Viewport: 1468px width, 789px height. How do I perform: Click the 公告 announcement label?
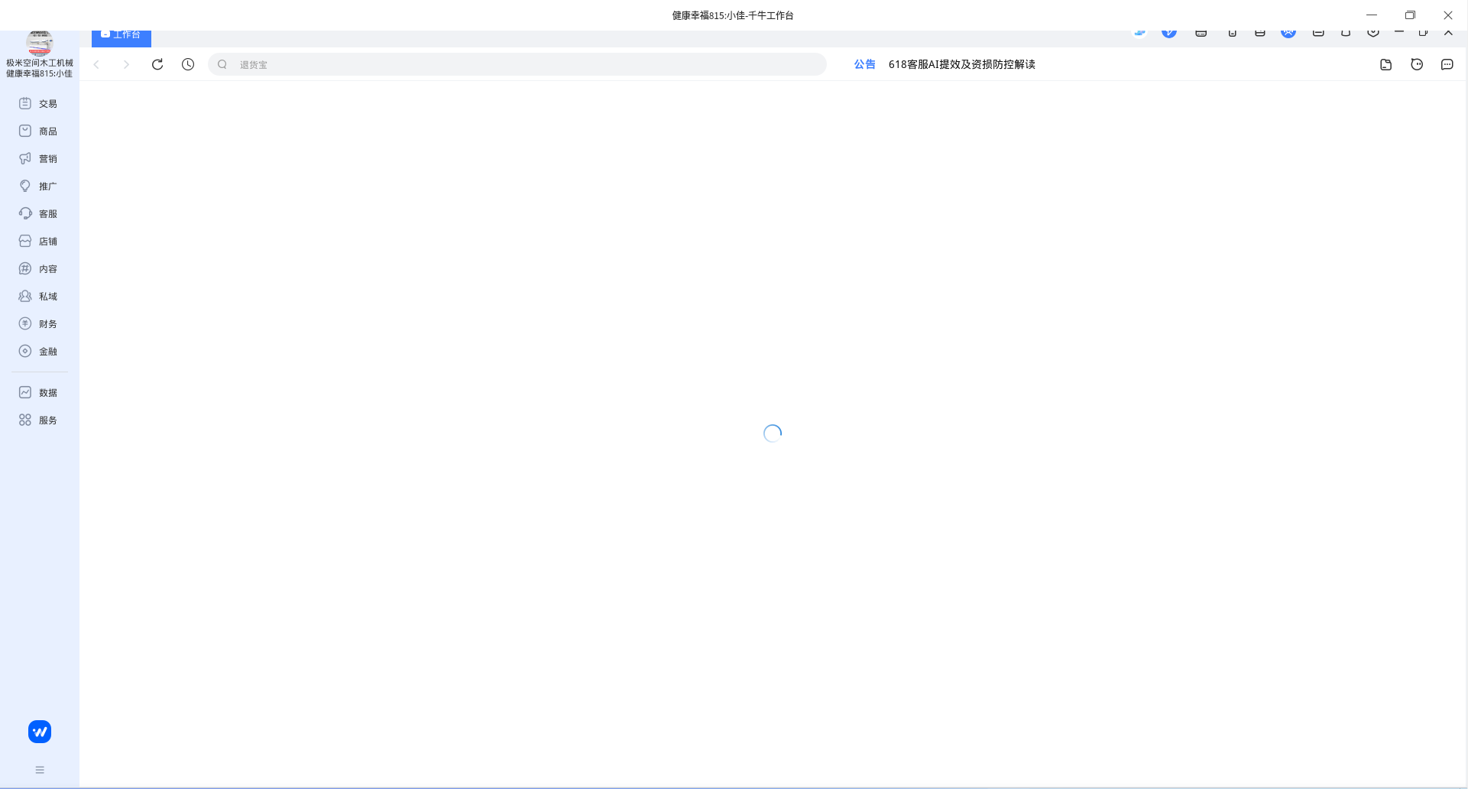tap(864, 64)
